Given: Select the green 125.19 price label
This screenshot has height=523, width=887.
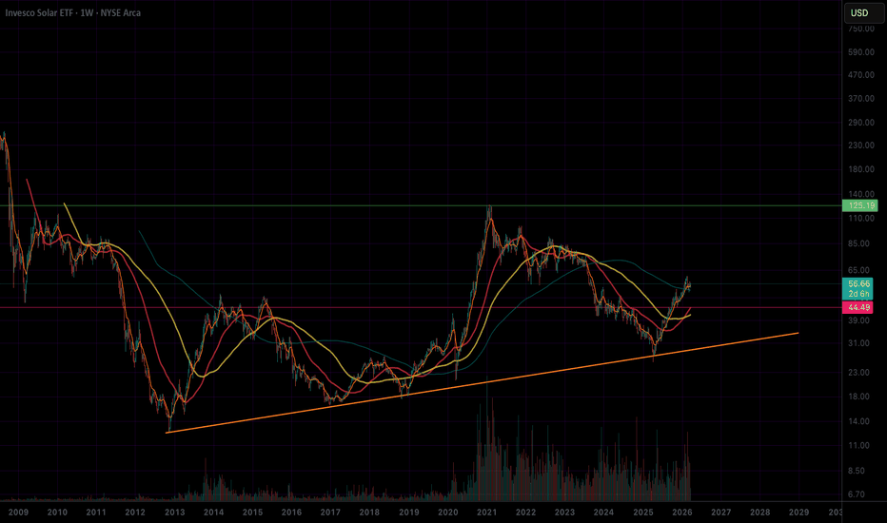Looking at the screenshot, I should tap(859, 205).
